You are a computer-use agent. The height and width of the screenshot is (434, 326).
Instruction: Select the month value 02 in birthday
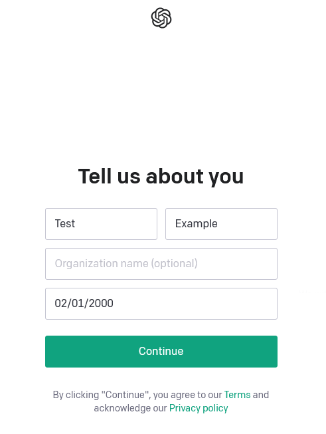click(x=61, y=303)
